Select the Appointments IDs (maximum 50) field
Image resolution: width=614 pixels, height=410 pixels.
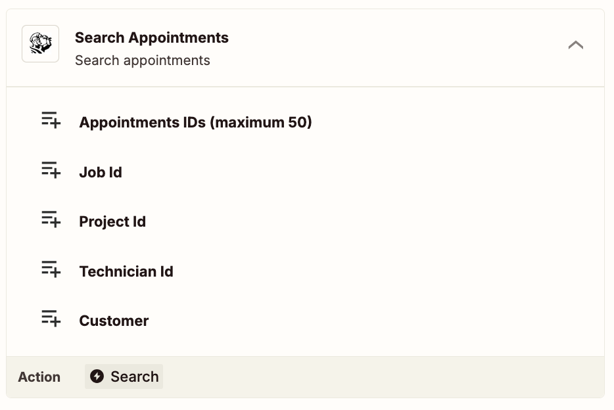pyautogui.click(x=306, y=122)
